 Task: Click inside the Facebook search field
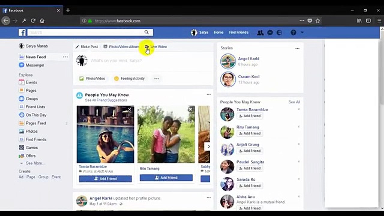[85, 32]
